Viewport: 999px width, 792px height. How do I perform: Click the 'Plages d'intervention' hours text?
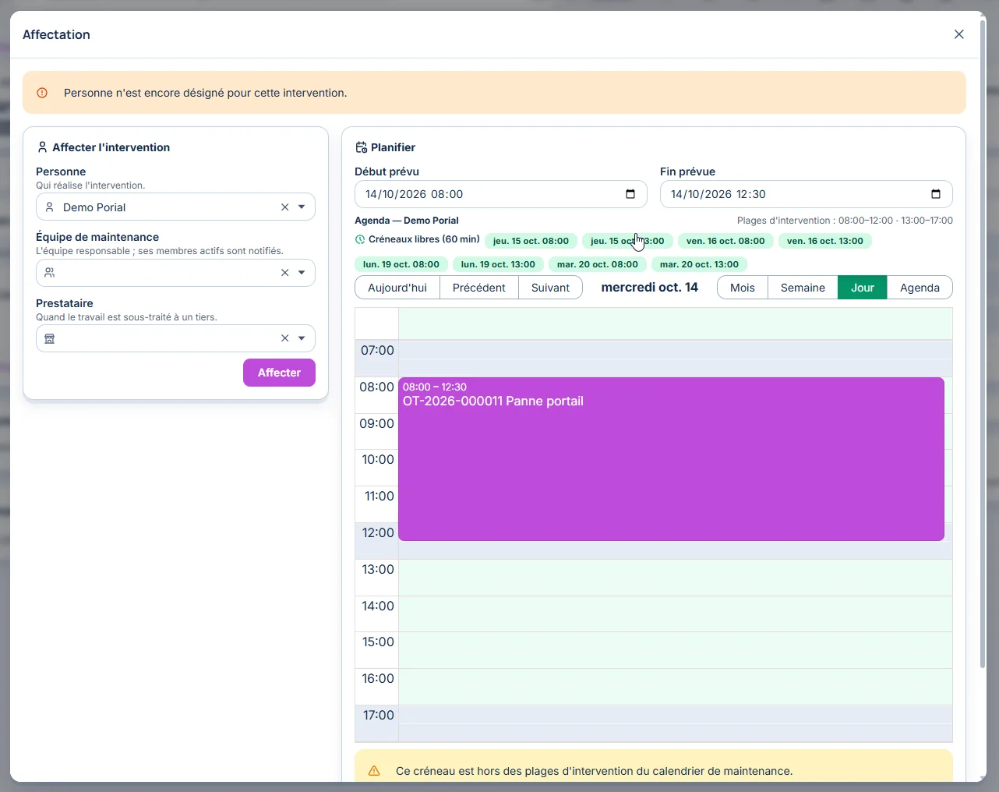pos(845,221)
